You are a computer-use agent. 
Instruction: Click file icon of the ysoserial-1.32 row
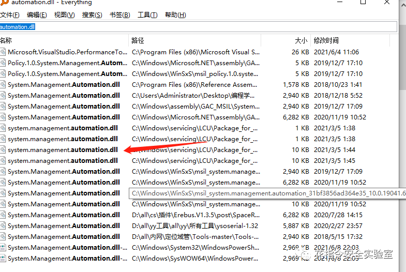click(3, 226)
